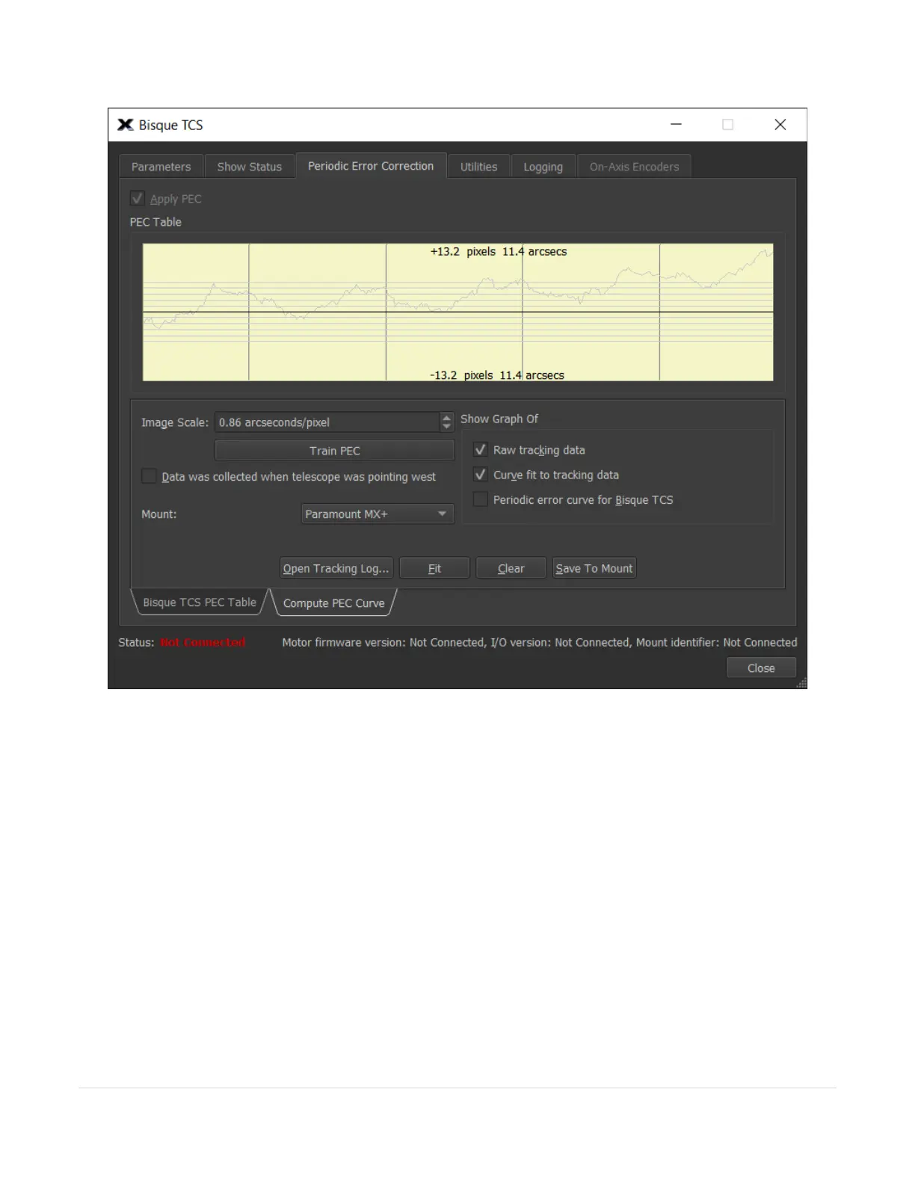Click the window resize grip corner

pos(801,682)
